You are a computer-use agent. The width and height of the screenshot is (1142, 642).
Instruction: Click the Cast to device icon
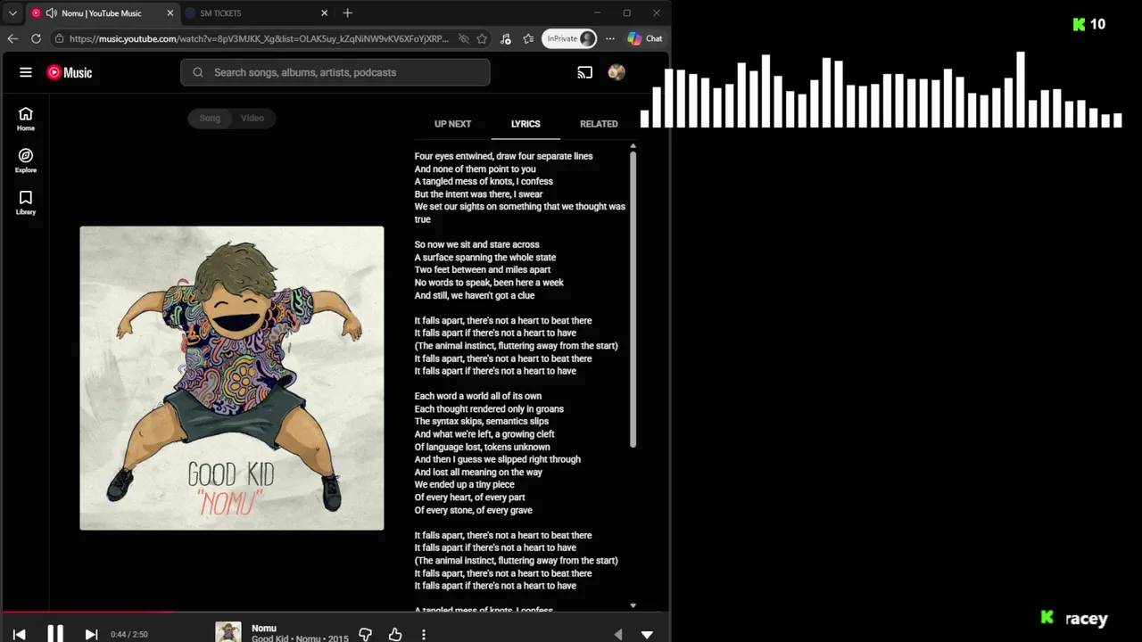click(585, 72)
